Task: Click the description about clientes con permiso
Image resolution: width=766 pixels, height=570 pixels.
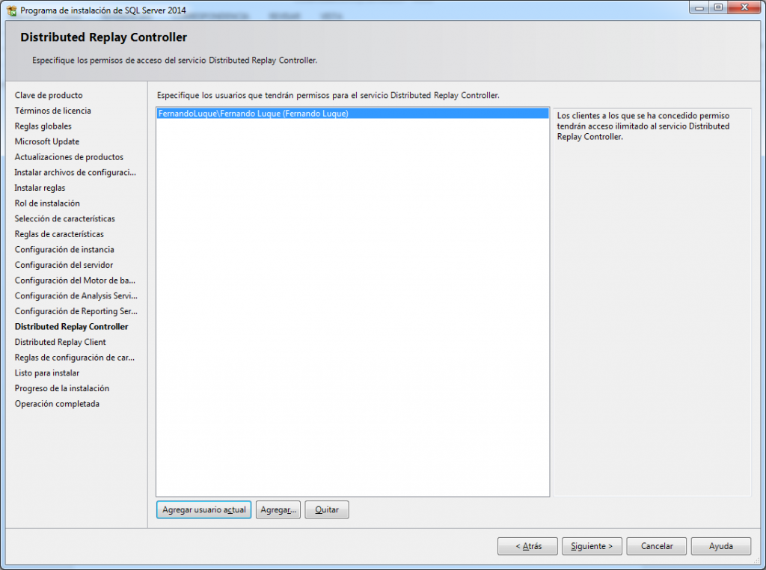Action: pyautogui.click(x=643, y=126)
